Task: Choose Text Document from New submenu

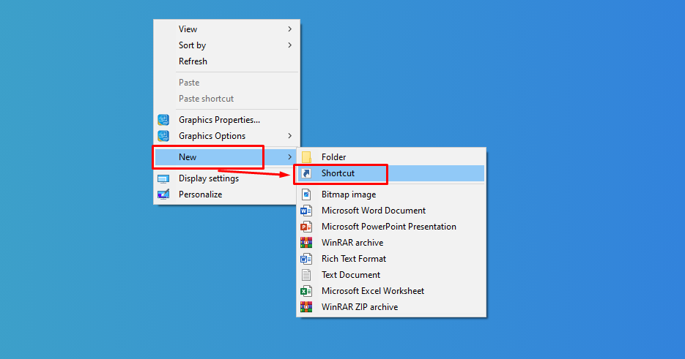Action: point(351,275)
